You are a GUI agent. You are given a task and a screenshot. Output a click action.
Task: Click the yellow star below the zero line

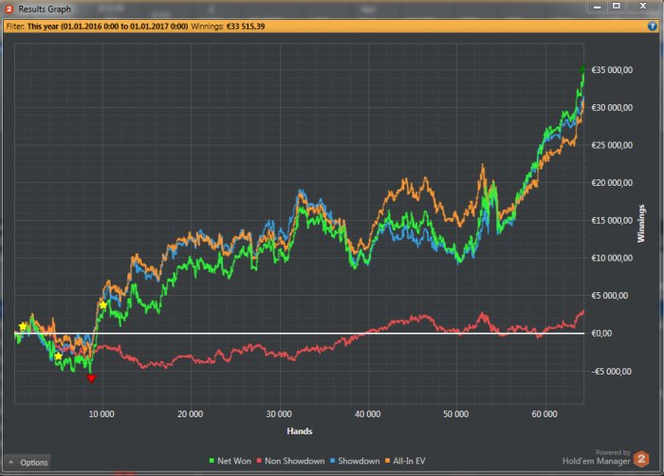point(58,356)
